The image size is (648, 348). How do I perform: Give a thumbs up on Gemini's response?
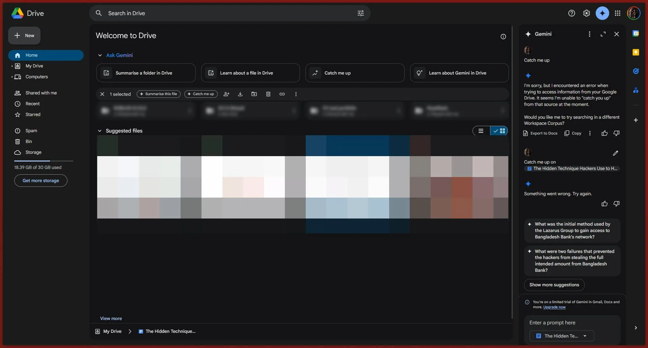[x=604, y=133]
